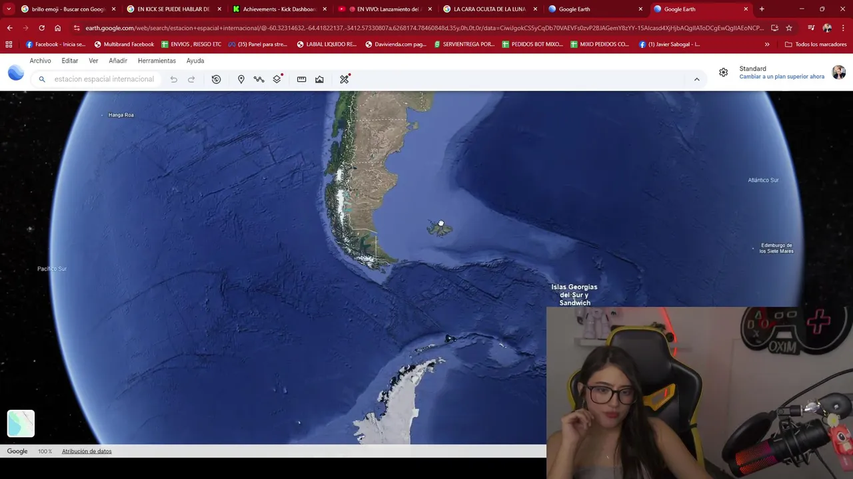Viewport: 853px width, 479px height.
Task: Open the map style thumbnail
Action: 21,423
